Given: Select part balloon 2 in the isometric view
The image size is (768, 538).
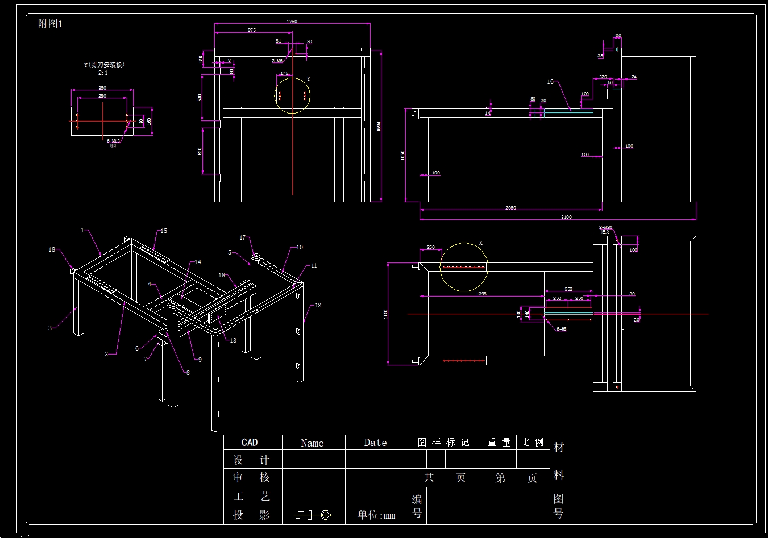Looking at the screenshot, I should 106,354.
